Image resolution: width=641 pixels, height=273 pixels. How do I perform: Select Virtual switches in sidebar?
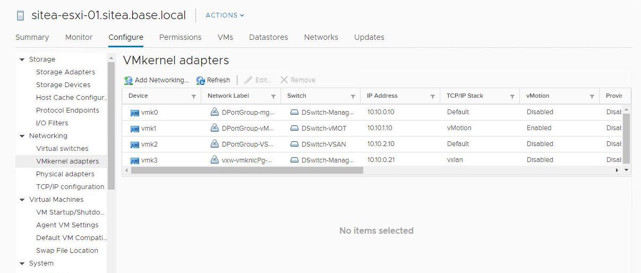pyautogui.click(x=62, y=149)
